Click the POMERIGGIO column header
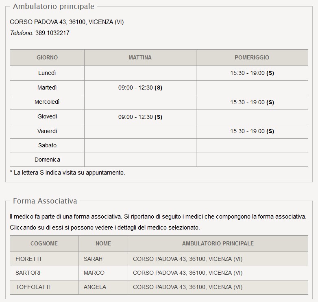The height and width of the screenshot is (302, 318). pos(252,57)
